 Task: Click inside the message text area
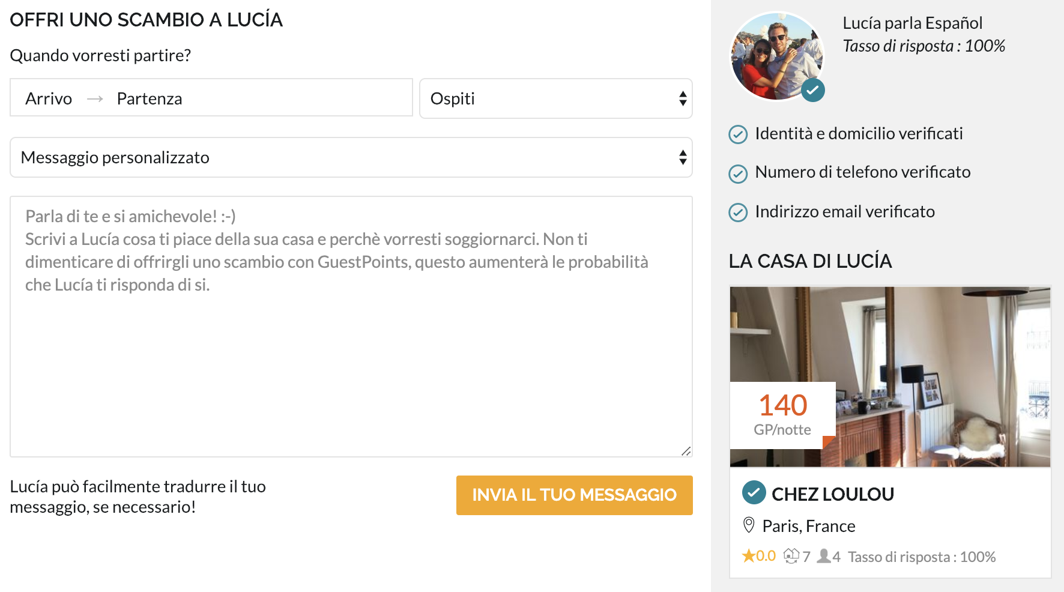(x=351, y=360)
